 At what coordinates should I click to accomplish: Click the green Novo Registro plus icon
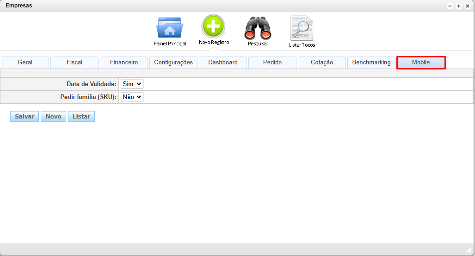coord(213,26)
